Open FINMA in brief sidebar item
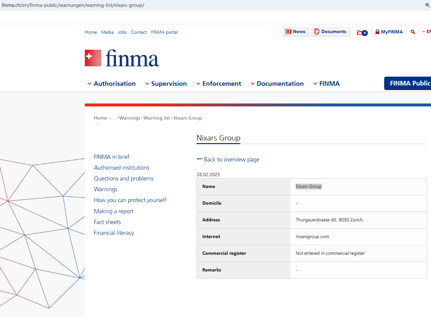This screenshot has width=431, height=317. coord(112,157)
